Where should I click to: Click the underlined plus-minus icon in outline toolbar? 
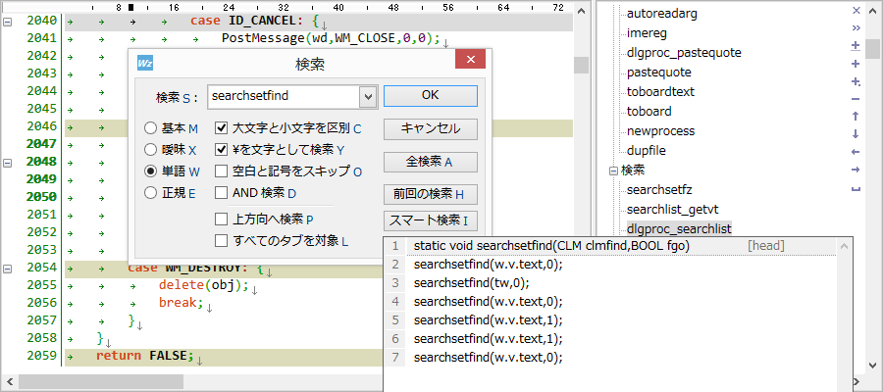pos(856,45)
